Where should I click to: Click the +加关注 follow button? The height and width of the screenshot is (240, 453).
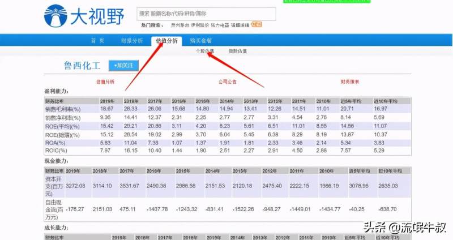point(123,66)
